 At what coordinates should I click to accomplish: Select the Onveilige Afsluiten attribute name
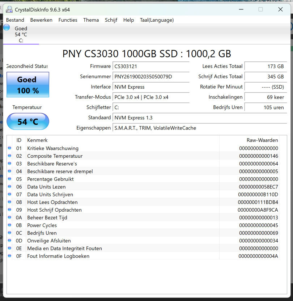[49, 241]
